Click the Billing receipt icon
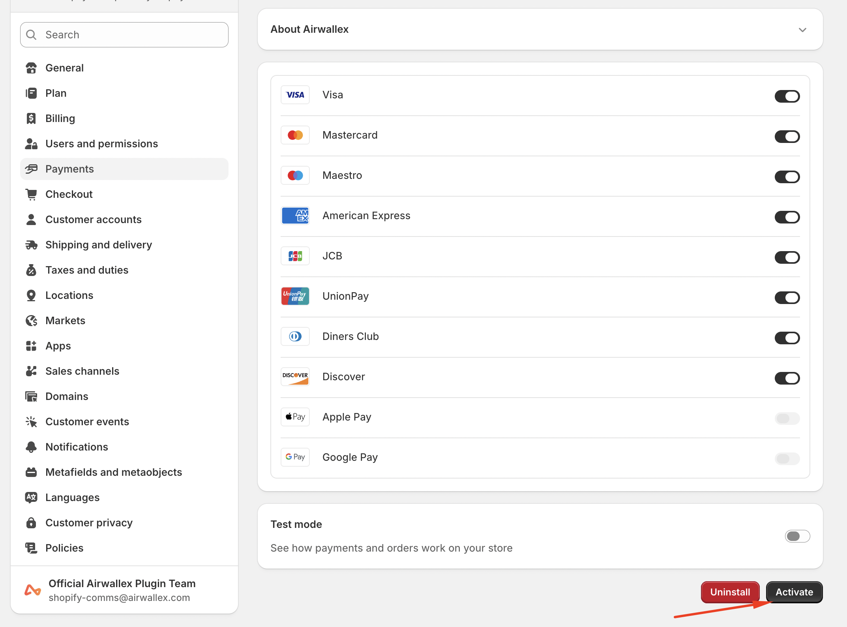 (x=31, y=118)
